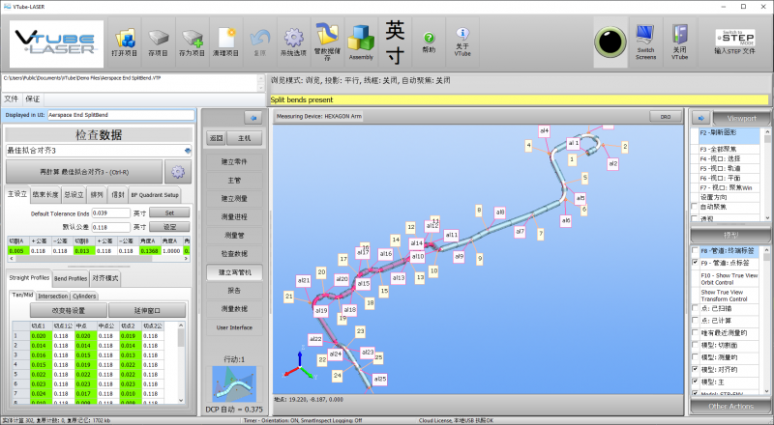Open the pipe data storage folder icon
The image size is (774, 425).
[x=327, y=34]
